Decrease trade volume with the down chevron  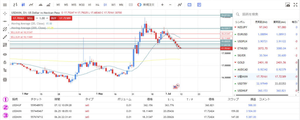tap(37, 18)
